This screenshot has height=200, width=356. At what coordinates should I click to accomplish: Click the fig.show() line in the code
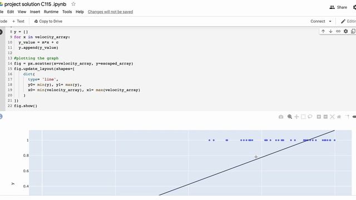[26, 106]
